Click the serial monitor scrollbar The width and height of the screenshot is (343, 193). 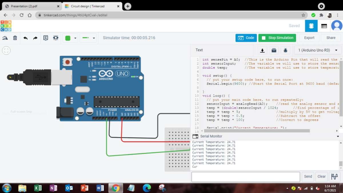point(341,164)
